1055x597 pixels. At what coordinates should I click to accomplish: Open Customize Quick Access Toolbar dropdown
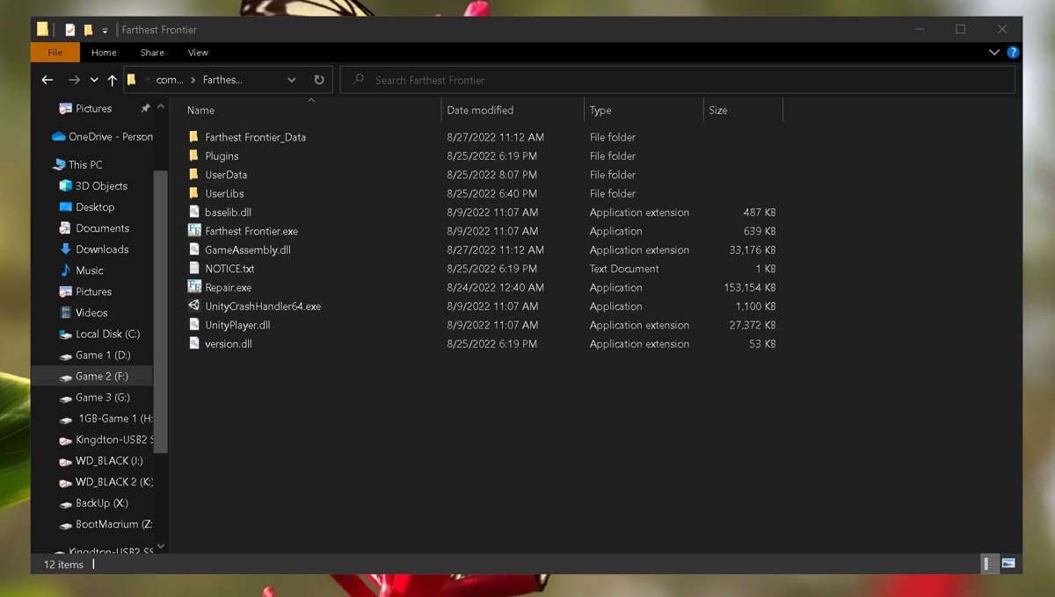tap(105, 31)
